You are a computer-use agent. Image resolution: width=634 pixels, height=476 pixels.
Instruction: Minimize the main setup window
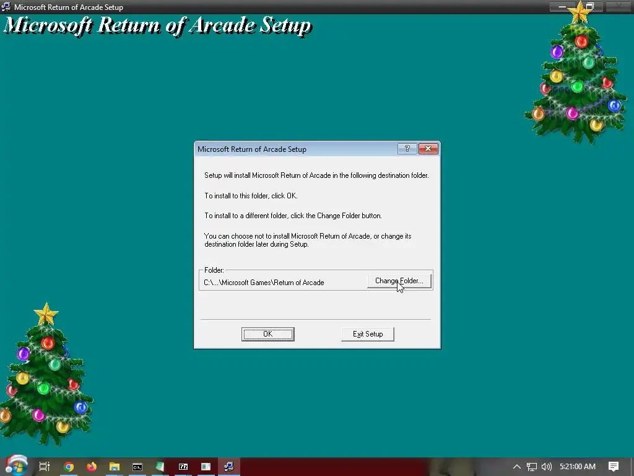click(562, 6)
